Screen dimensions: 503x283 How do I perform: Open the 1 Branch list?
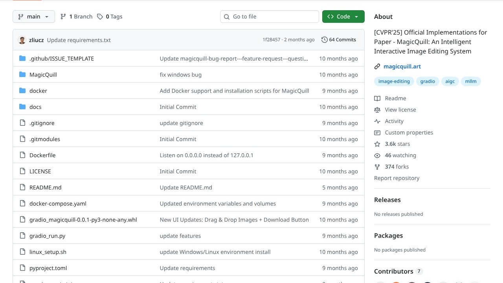(x=76, y=17)
